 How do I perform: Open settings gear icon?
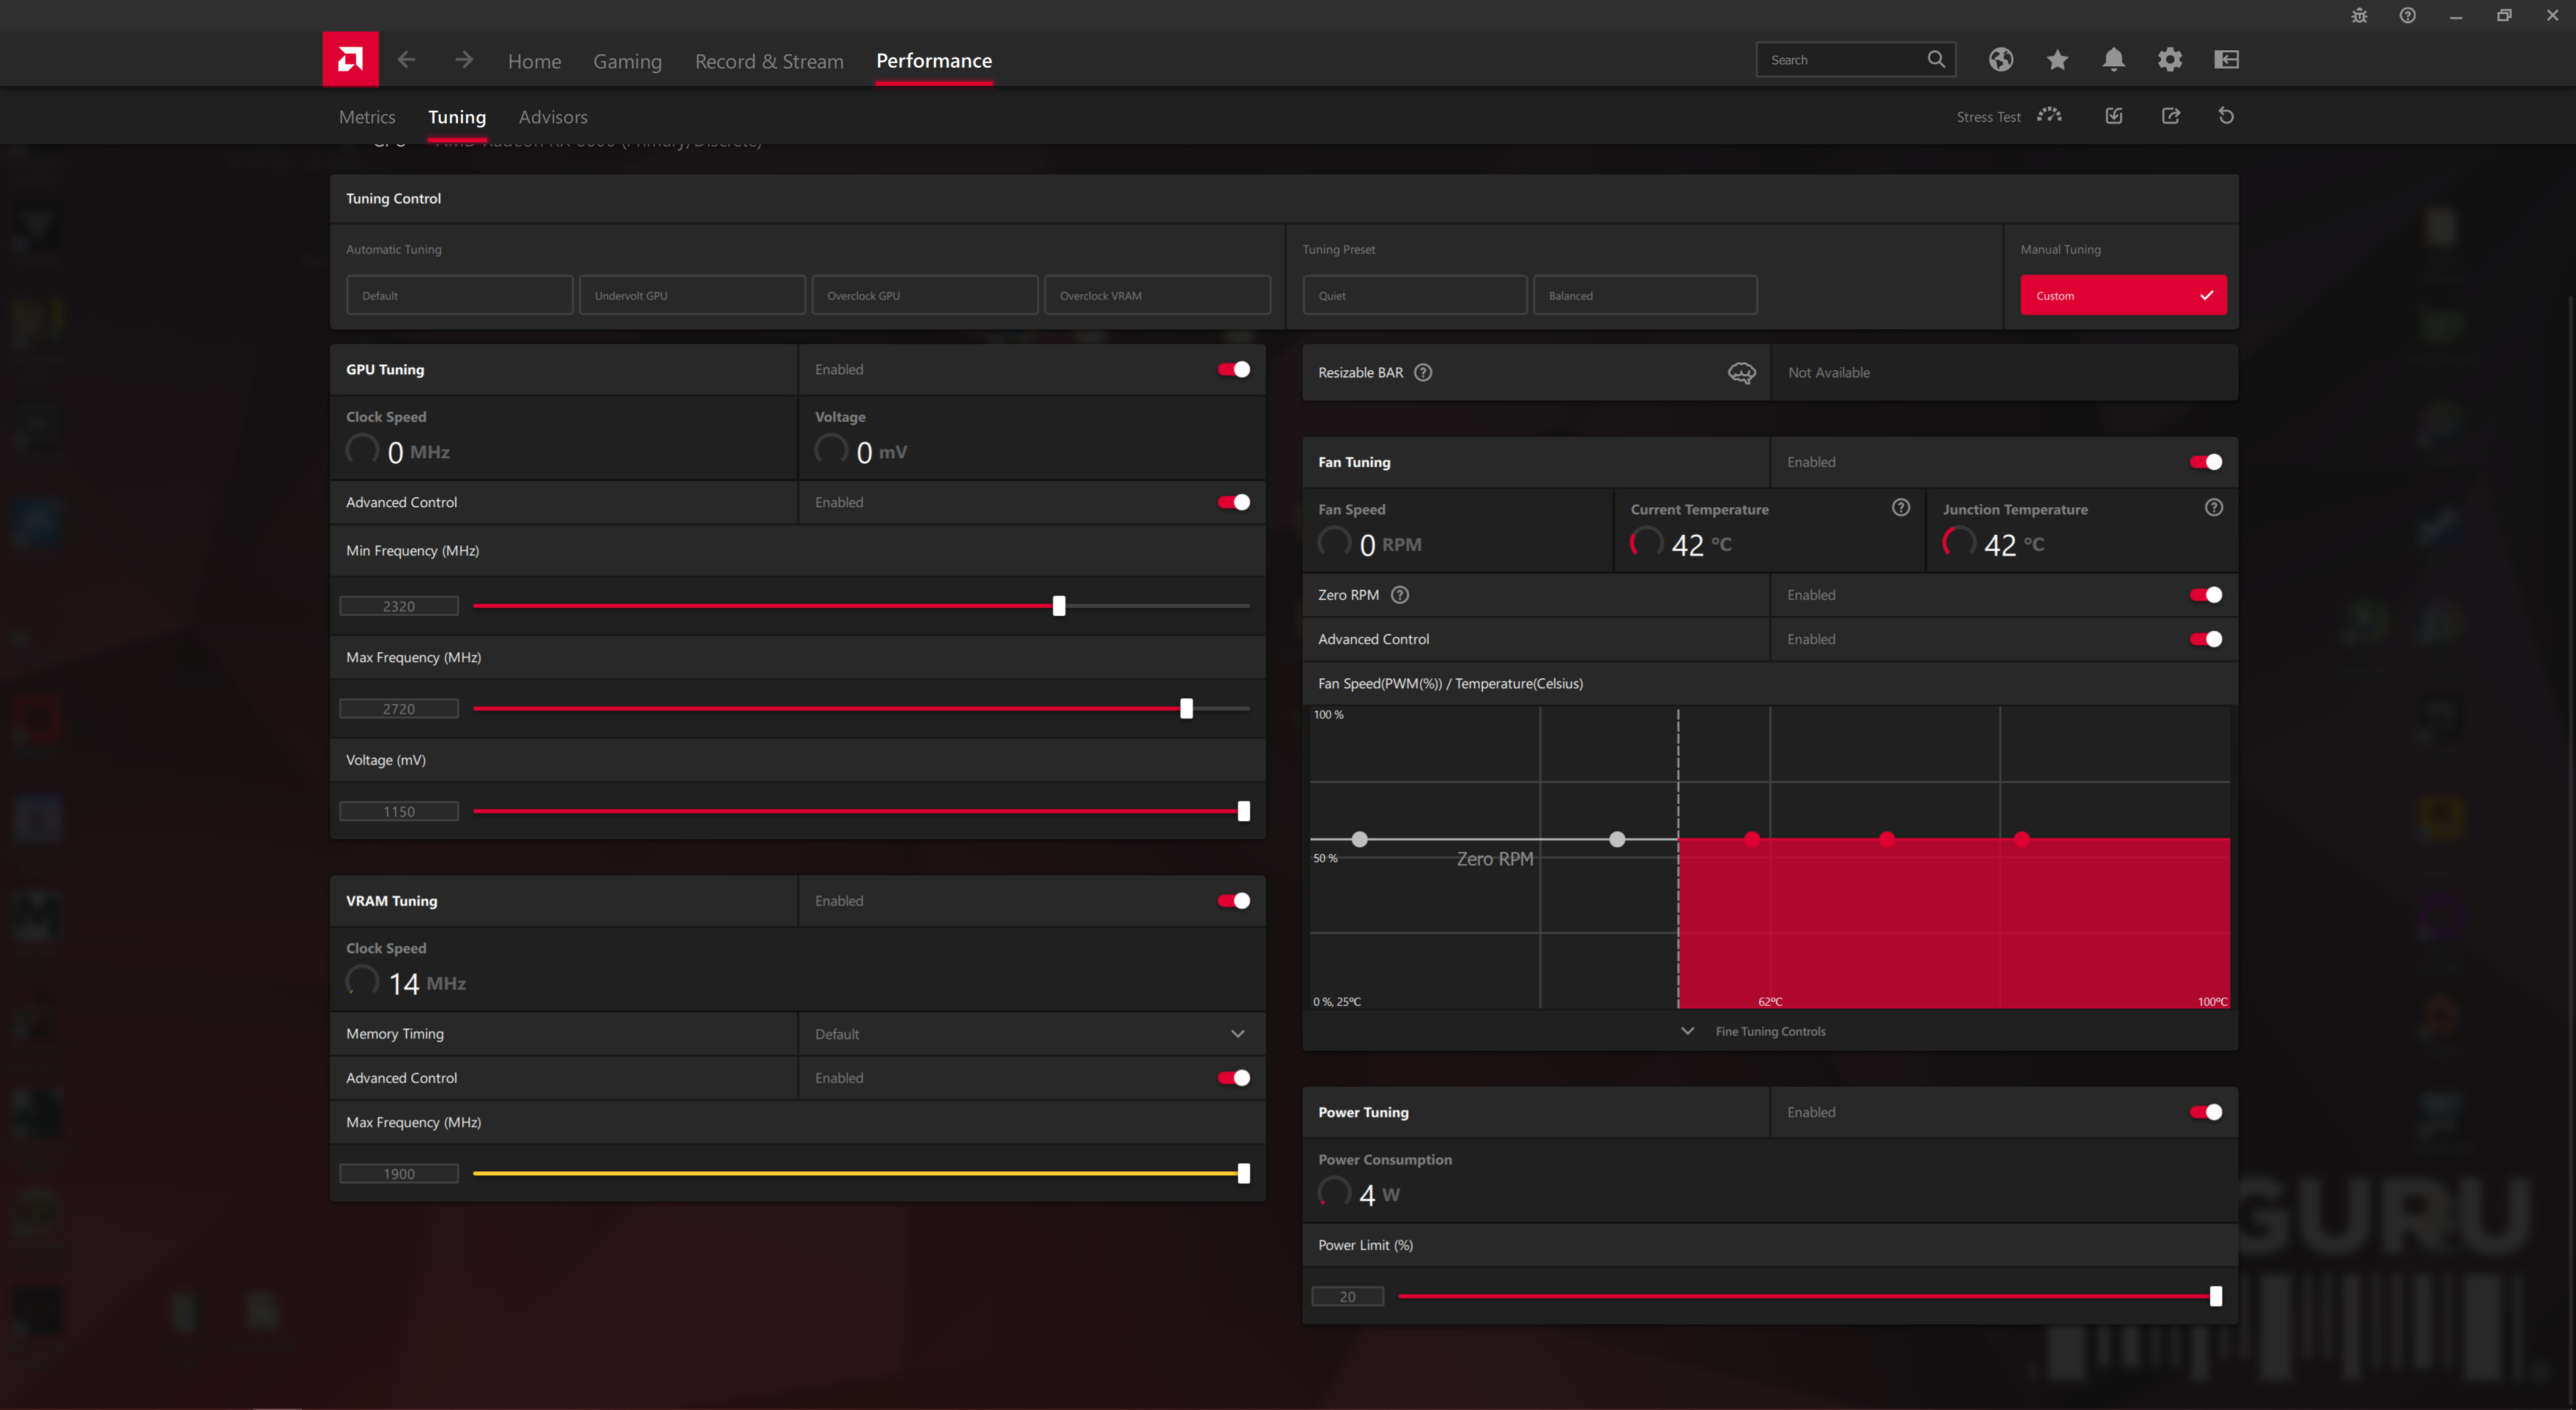[2169, 59]
